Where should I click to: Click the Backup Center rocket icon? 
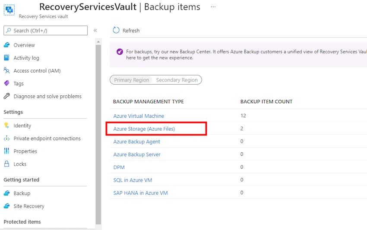[x=120, y=52]
